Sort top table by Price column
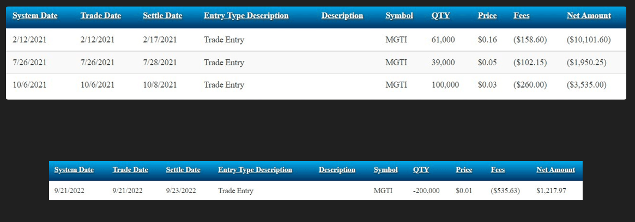This screenshot has height=222, width=635. [x=487, y=16]
